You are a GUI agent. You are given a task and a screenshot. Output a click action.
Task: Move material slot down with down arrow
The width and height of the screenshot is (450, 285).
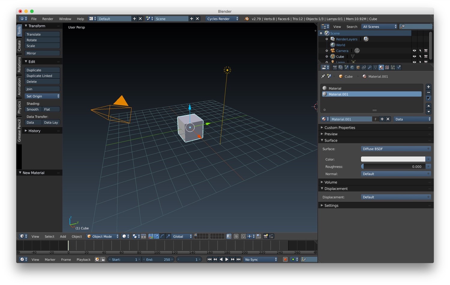point(428,112)
